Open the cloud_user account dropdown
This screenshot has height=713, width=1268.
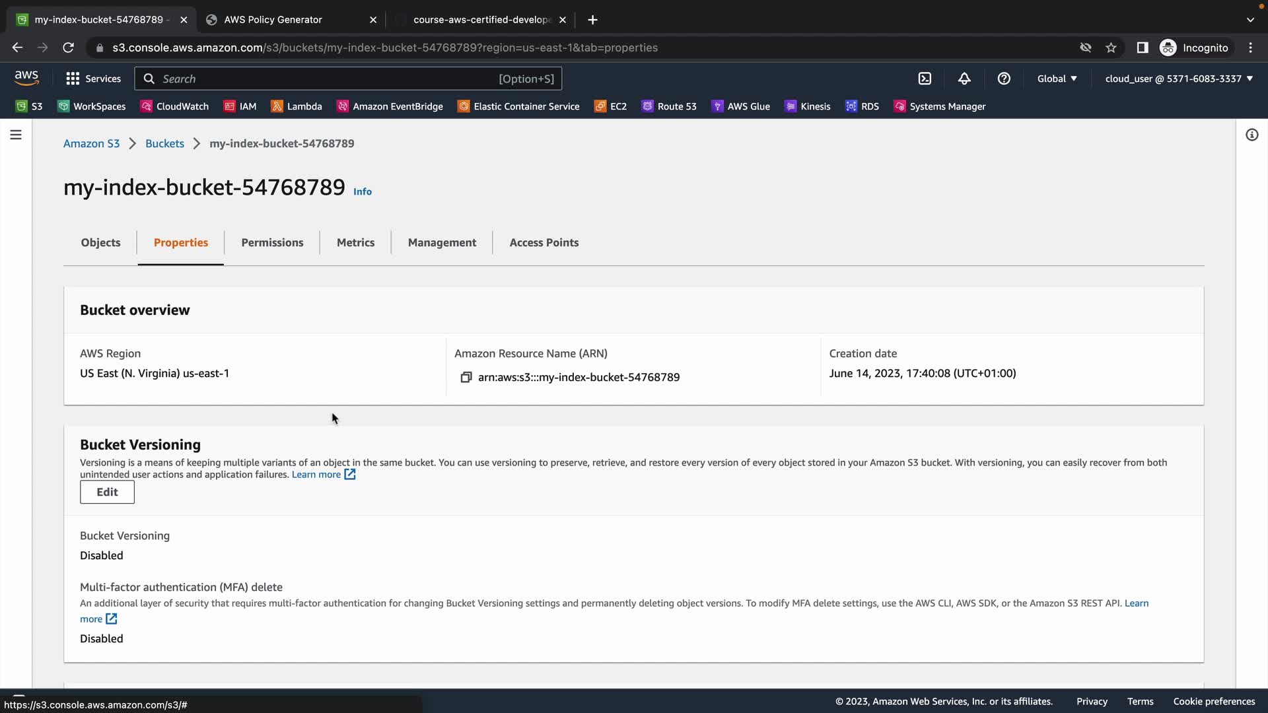[1179, 79]
